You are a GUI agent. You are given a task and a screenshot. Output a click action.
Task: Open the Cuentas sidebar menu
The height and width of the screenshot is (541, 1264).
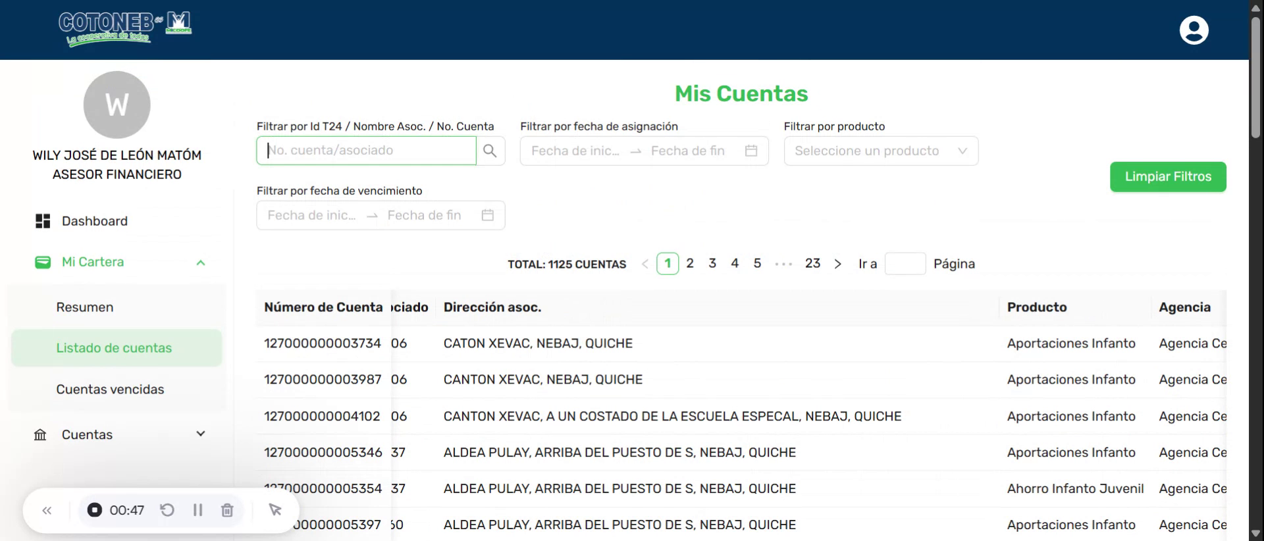click(87, 435)
